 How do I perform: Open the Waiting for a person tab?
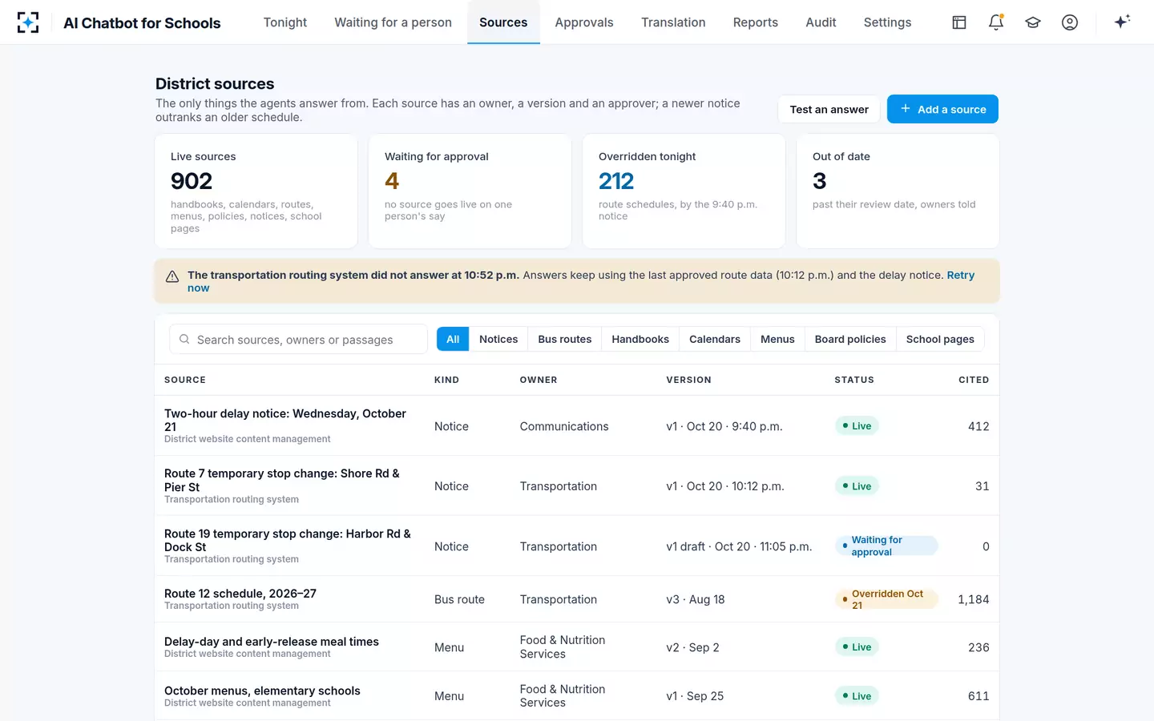393,22
